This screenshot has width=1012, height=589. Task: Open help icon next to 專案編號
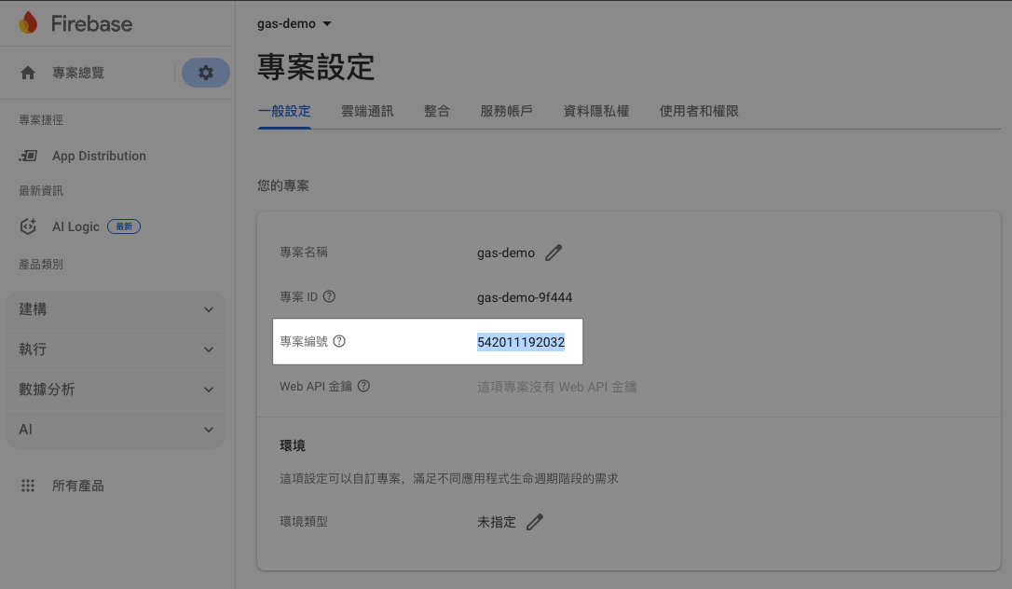[x=339, y=341]
